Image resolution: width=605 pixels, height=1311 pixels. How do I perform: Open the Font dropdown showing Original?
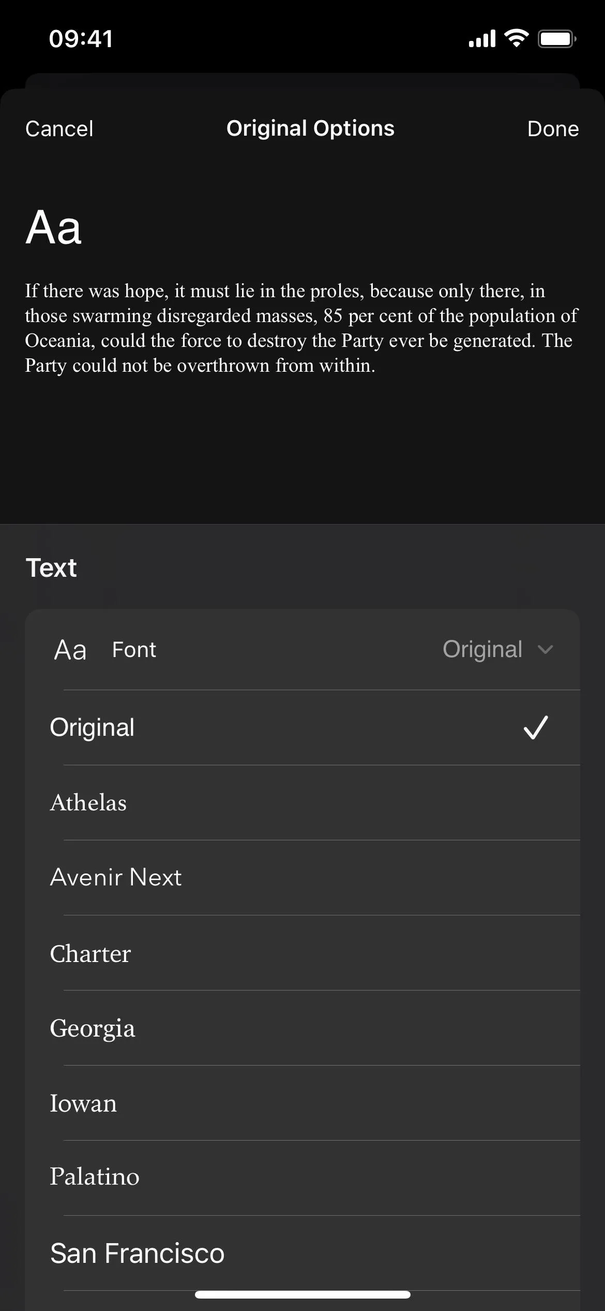[303, 650]
